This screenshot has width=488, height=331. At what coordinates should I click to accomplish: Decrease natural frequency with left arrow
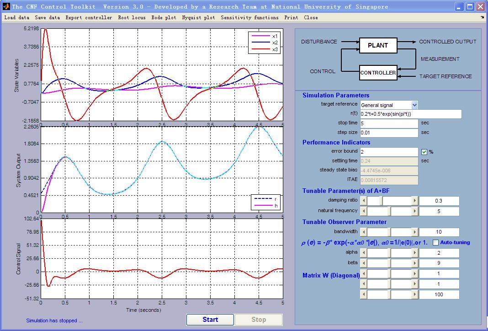[364, 211]
